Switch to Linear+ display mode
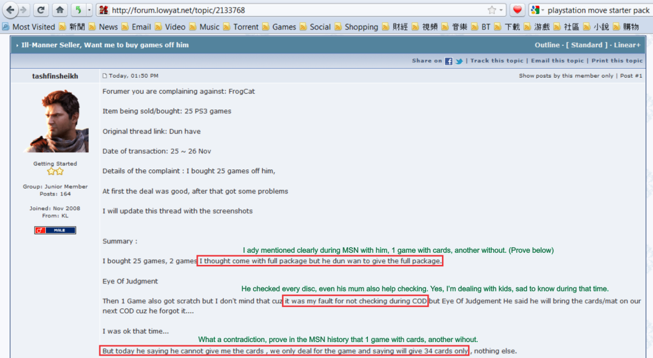 coord(628,45)
